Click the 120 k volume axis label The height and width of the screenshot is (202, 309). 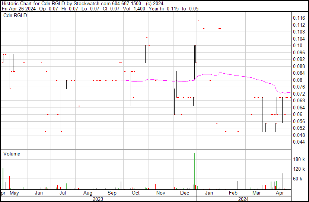[x=299, y=169]
